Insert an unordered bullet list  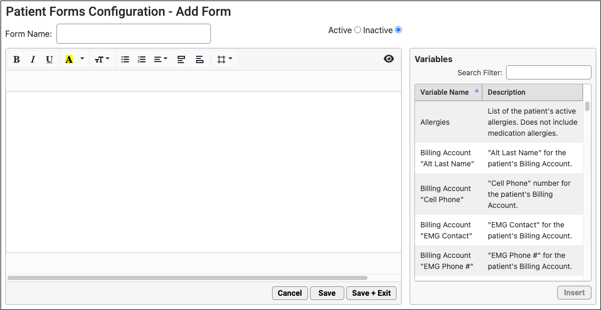(x=125, y=59)
